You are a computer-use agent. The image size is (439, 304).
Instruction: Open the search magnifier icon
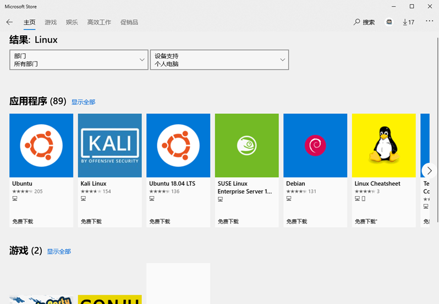(356, 22)
